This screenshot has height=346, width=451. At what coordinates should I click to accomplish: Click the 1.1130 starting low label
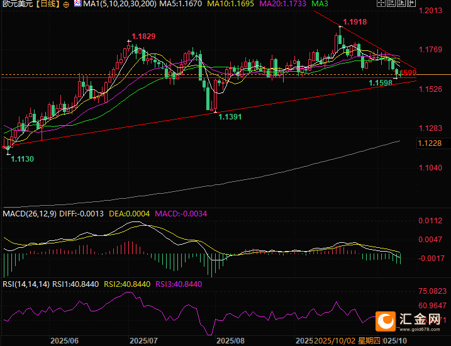pos(22,159)
